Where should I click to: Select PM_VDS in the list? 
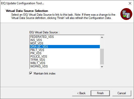65,53
